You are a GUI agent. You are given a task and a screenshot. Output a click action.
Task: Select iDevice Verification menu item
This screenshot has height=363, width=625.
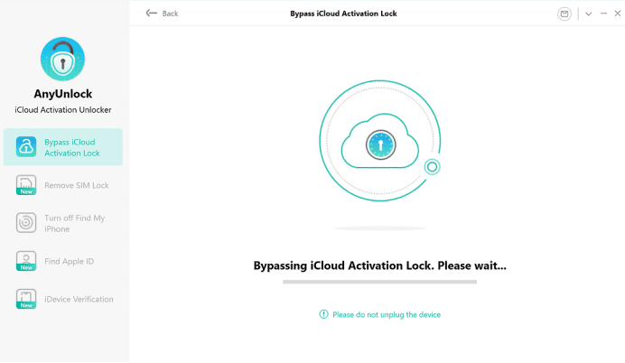click(79, 299)
